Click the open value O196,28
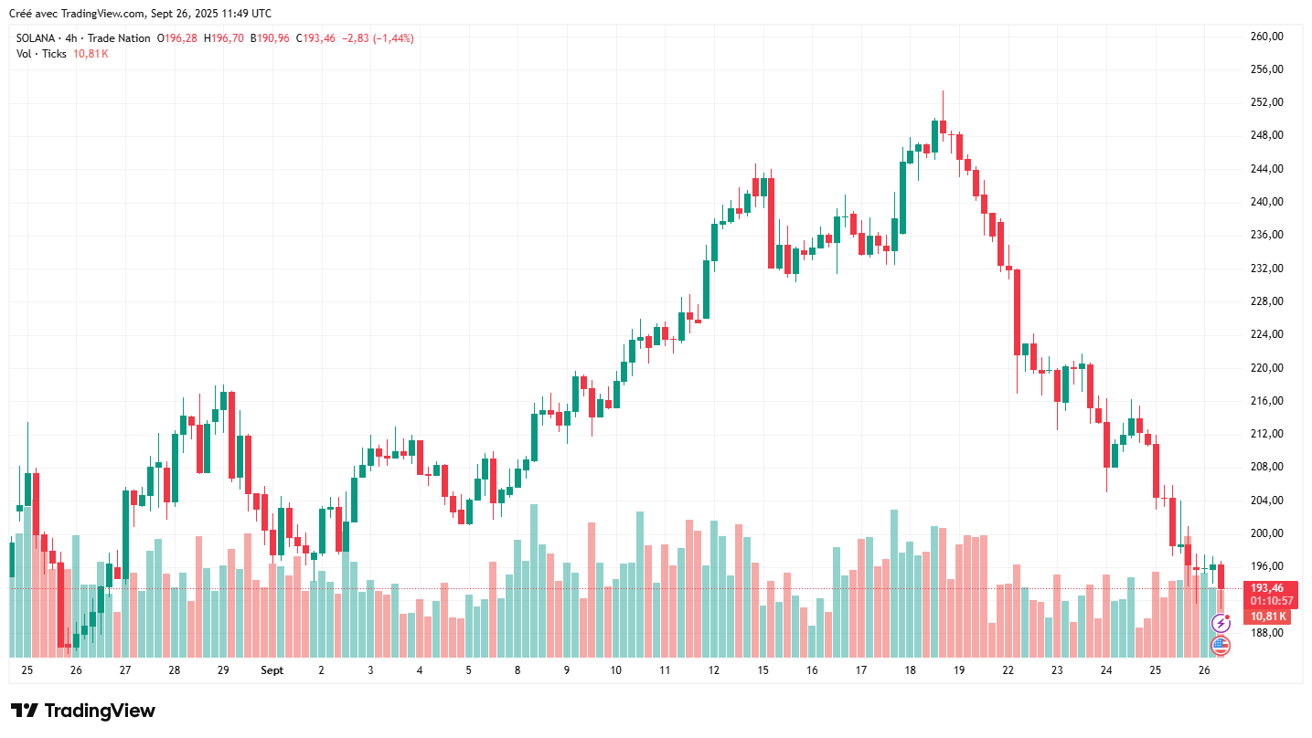Screen dimensions: 1312x738 (x=177, y=38)
